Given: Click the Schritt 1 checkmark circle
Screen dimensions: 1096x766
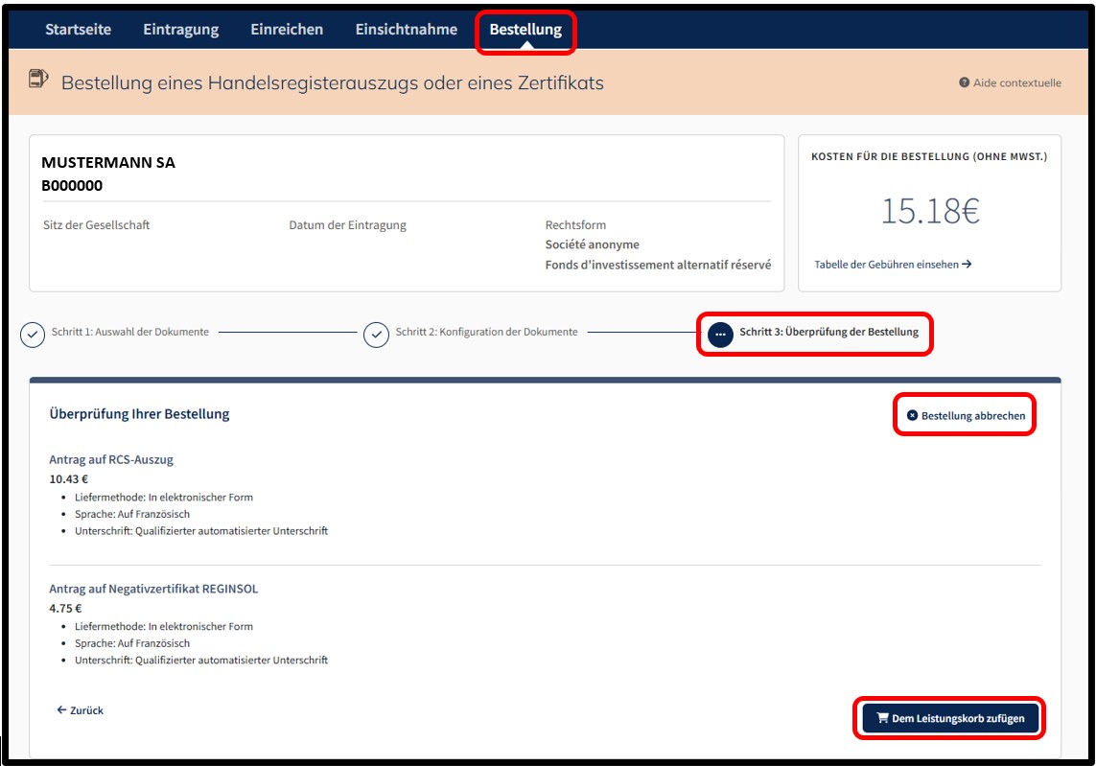Looking at the screenshot, I should pos(33,335).
